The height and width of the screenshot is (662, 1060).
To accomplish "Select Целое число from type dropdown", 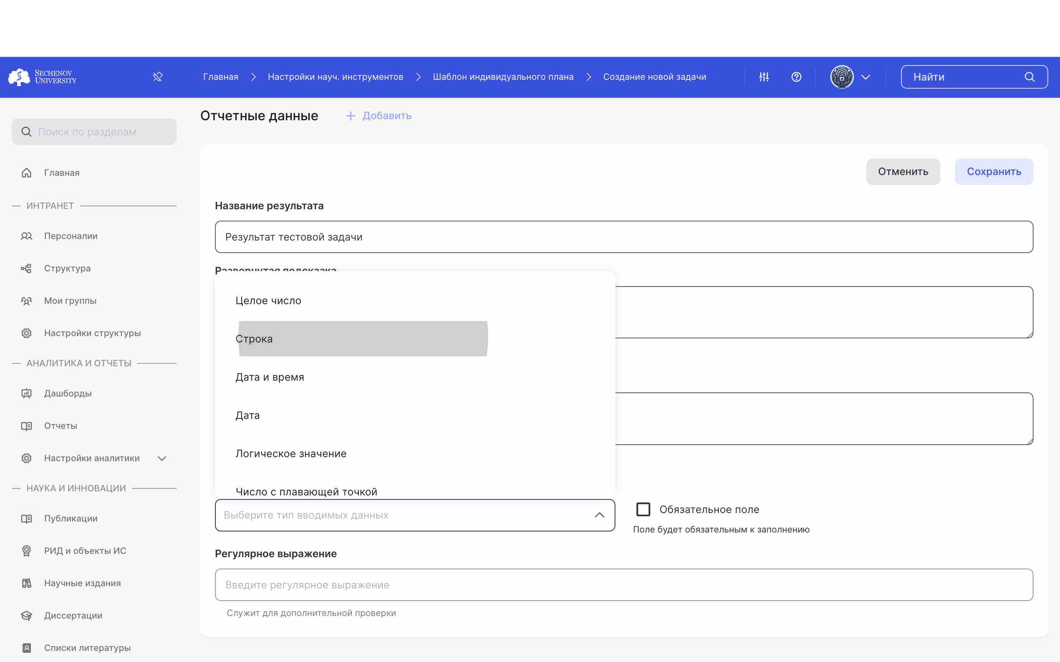I will [268, 300].
